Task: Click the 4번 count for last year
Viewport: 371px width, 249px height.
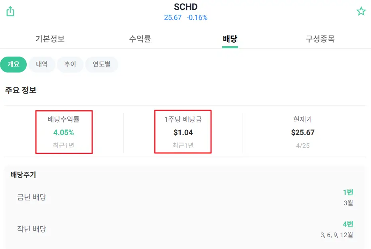Action: (348, 224)
